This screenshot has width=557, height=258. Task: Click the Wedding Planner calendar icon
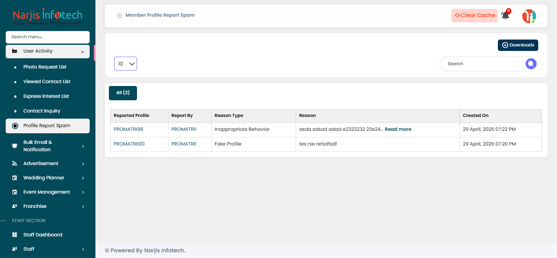coord(15,178)
